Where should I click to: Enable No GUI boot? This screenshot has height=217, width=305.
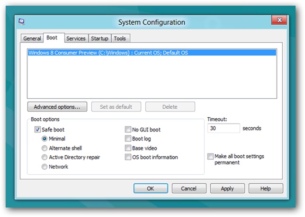pyautogui.click(x=128, y=130)
